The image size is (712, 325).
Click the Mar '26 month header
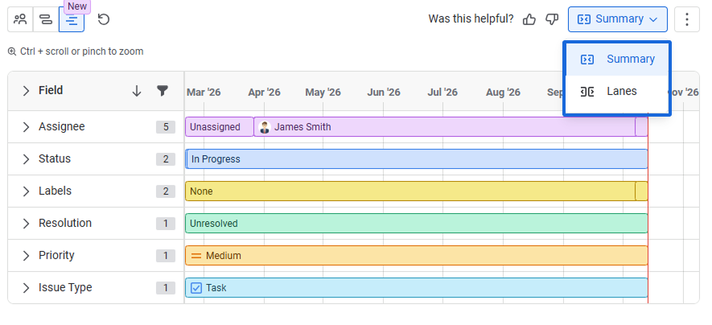pyautogui.click(x=204, y=93)
